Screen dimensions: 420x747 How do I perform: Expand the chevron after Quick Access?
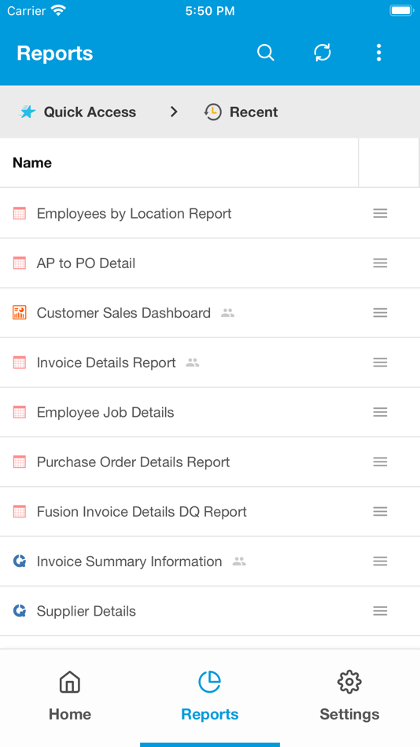[174, 112]
